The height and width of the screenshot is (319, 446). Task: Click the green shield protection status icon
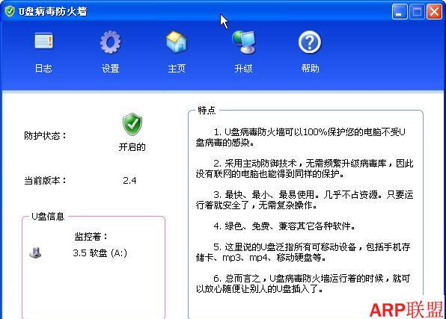pos(132,125)
